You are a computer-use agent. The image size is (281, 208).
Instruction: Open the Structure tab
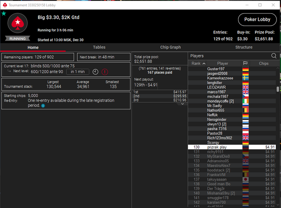coord(244,47)
